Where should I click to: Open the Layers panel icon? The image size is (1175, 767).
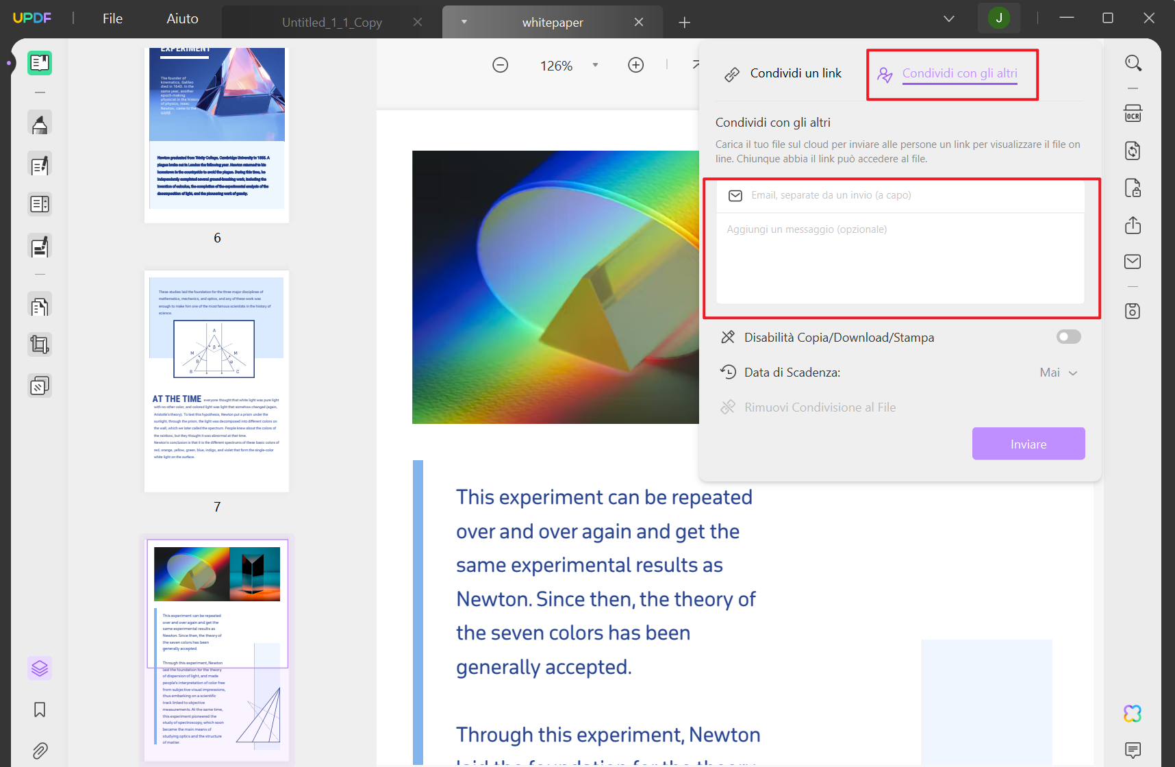click(40, 668)
